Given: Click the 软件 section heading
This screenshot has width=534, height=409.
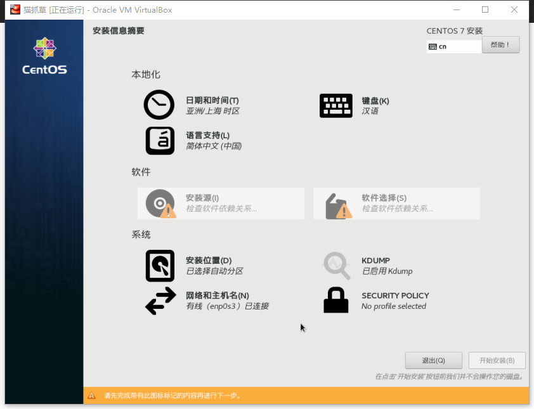Looking at the screenshot, I should (141, 172).
